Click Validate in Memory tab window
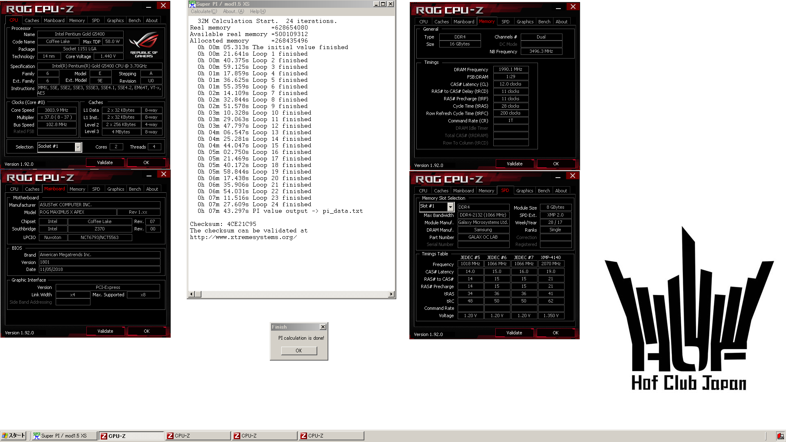Image resolution: width=786 pixels, height=442 pixels. (515, 164)
